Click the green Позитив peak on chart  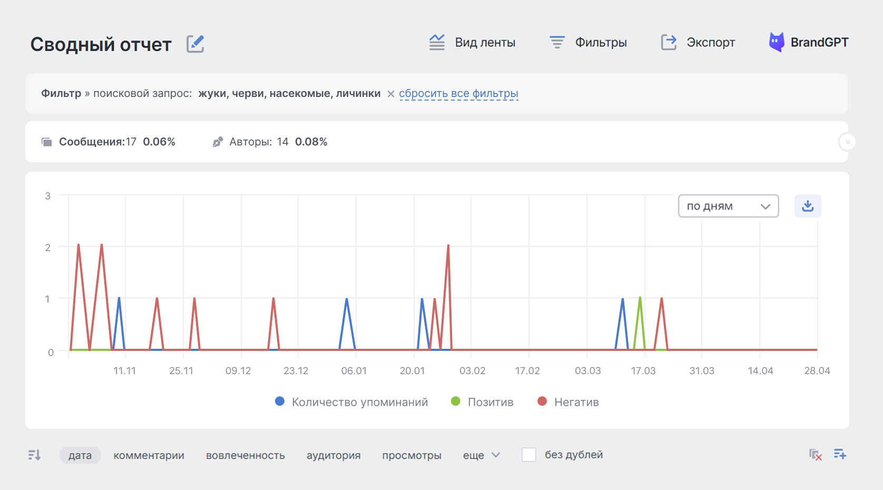click(x=640, y=299)
